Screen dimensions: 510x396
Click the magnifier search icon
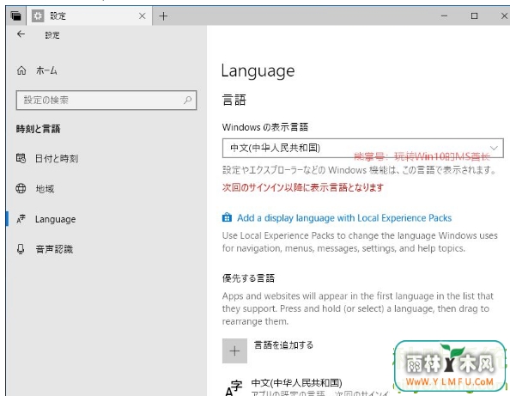[x=188, y=100]
